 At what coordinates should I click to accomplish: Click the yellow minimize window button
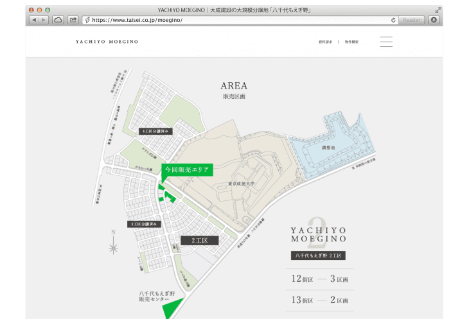click(x=39, y=10)
